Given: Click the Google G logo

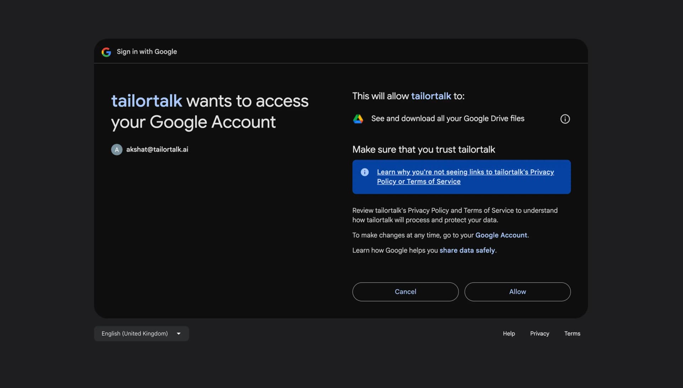Looking at the screenshot, I should click(106, 52).
